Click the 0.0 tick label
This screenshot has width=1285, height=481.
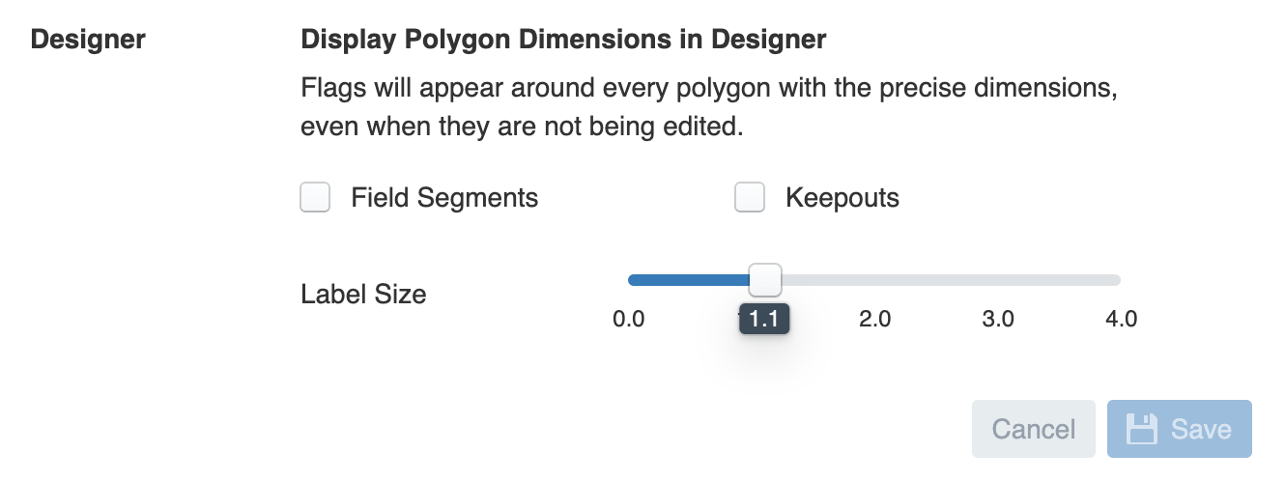(x=629, y=319)
